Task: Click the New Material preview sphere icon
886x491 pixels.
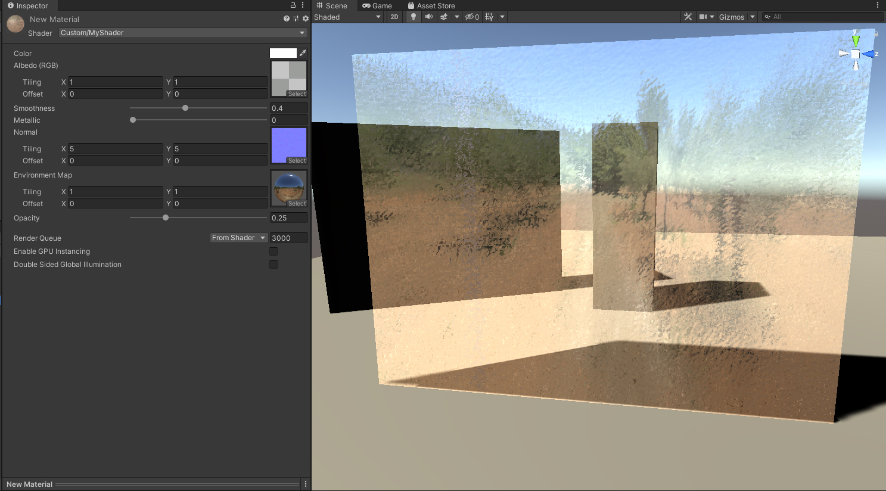Action: (15, 24)
